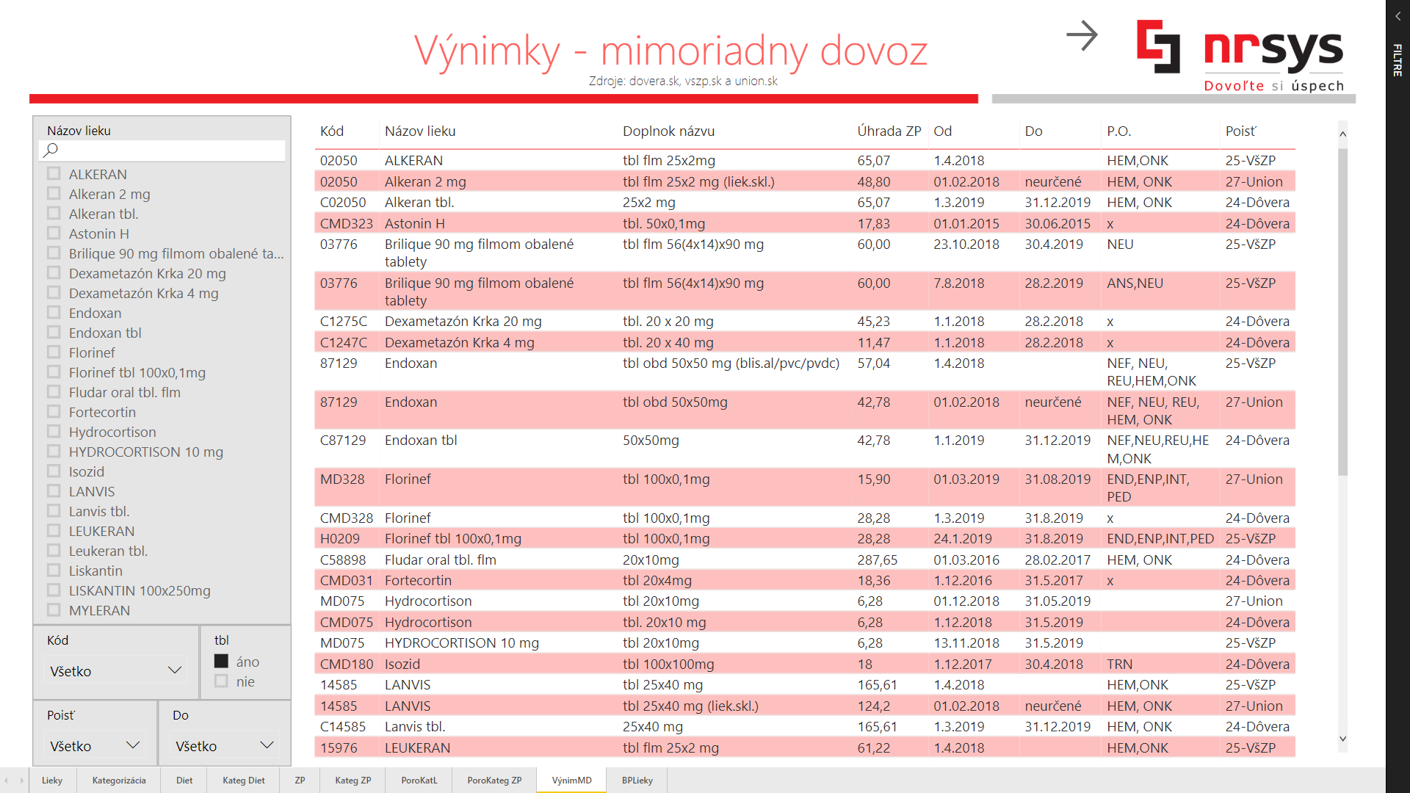Click the Názov lieku column header

[x=420, y=131]
